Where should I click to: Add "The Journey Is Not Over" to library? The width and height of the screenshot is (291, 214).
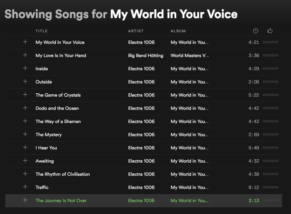[25, 200]
